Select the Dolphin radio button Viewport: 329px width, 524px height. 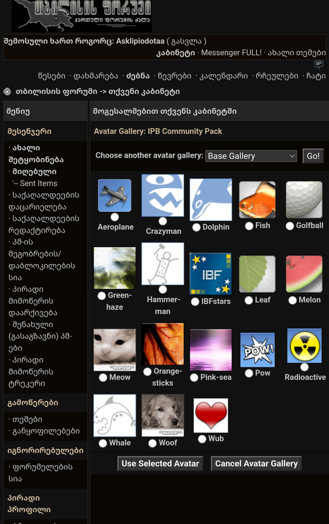[x=196, y=227]
